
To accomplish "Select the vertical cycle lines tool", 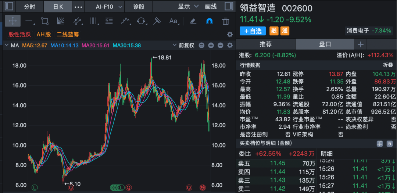I will 94,21.
